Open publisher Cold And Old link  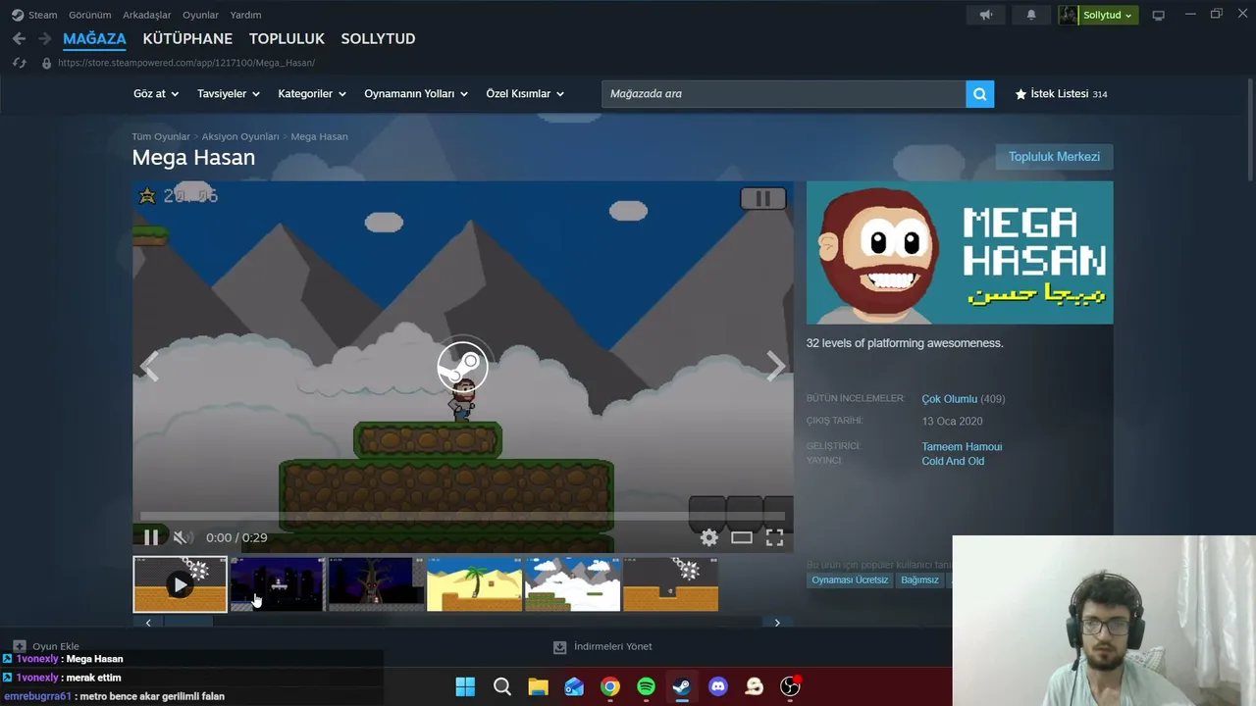point(953,461)
